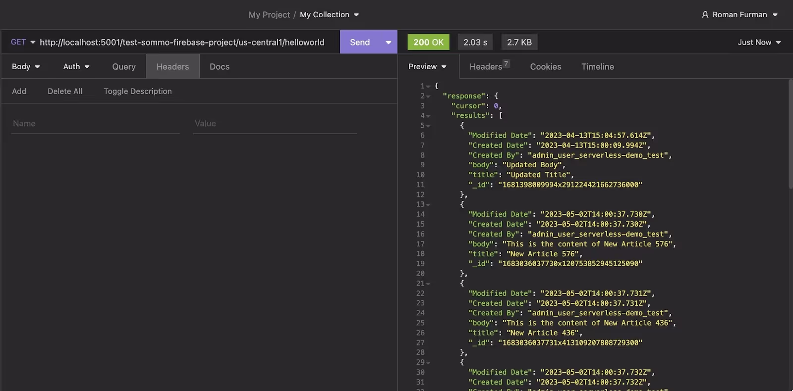Collapse the object starting at line 21
793x391 pixels.
pyautogui.click(x=428, y=284)
